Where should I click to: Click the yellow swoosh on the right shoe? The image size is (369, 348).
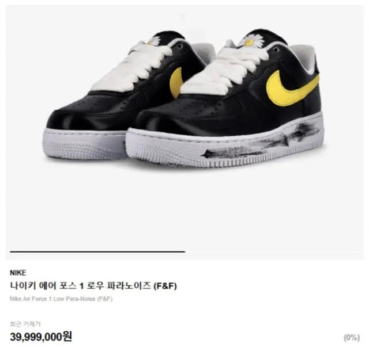coord(292,88)
